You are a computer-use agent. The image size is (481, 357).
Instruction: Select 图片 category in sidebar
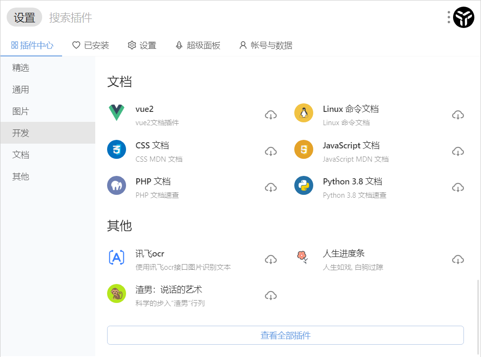point(48,111)
